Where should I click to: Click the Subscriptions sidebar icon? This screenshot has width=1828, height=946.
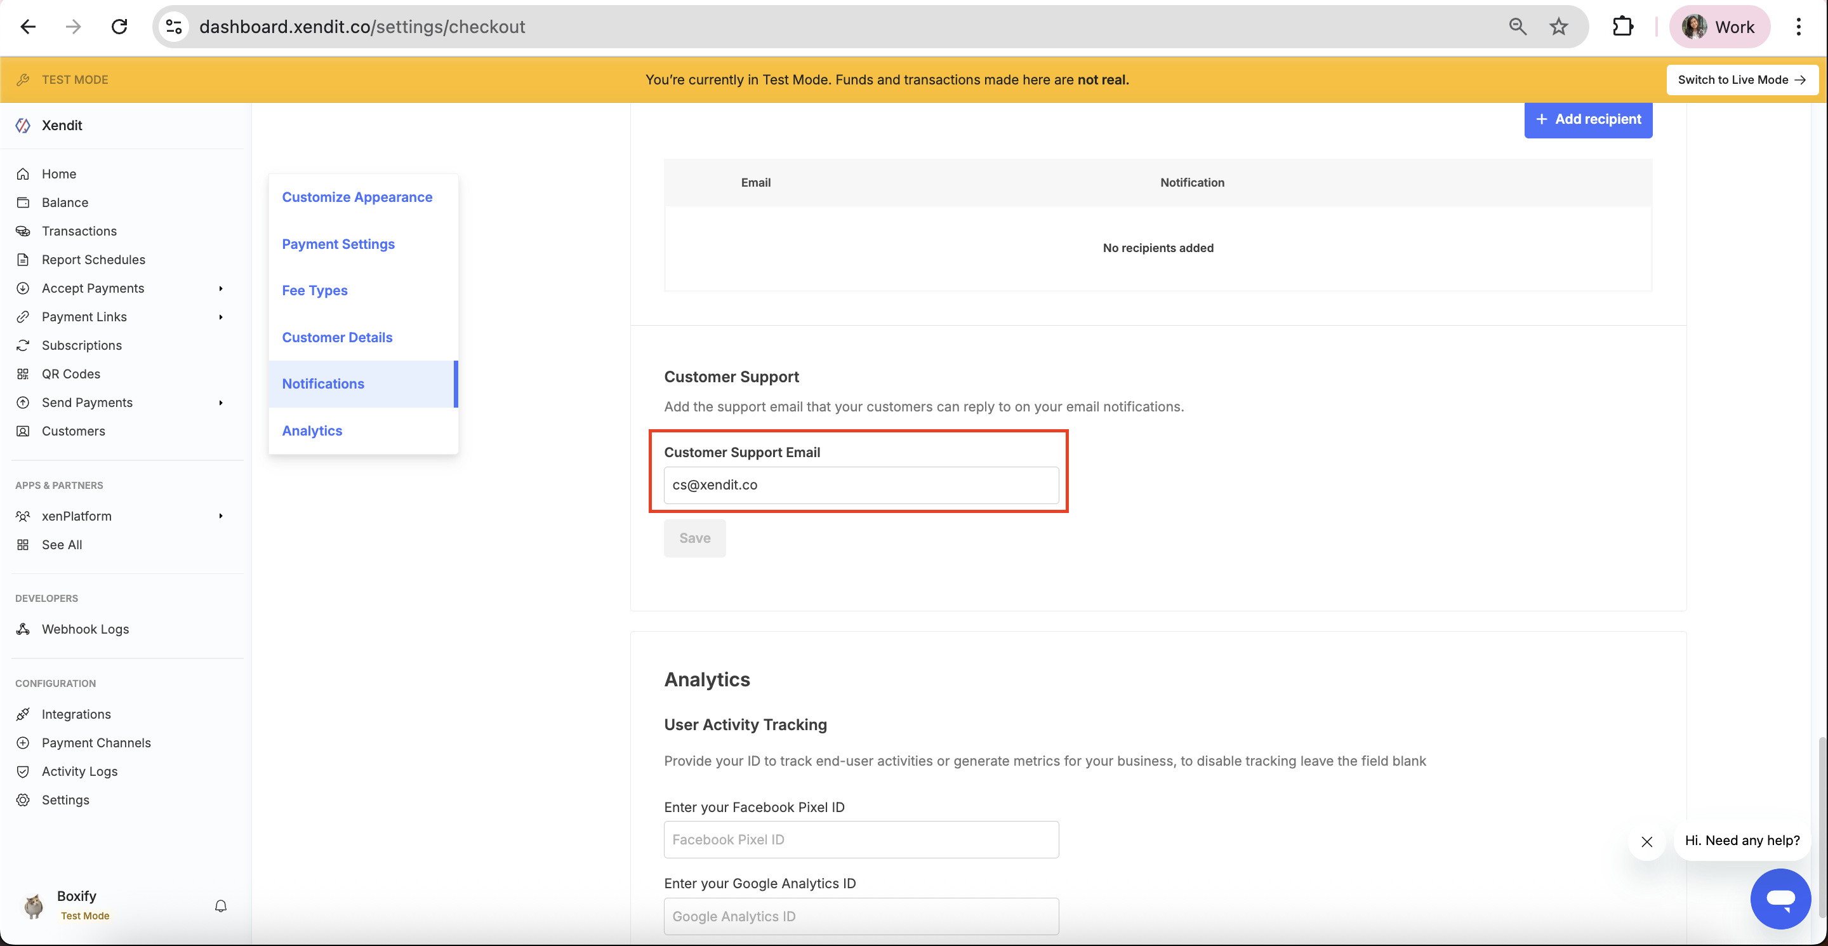point(23,345)
